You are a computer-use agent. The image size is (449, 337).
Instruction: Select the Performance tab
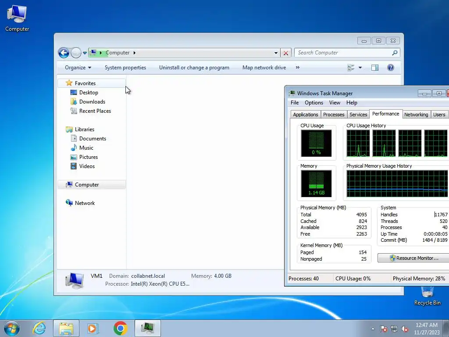[x=386, y=114]
